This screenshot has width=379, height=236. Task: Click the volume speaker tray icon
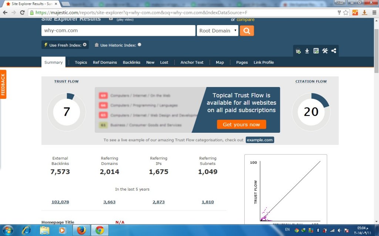[x=339, y=230]
